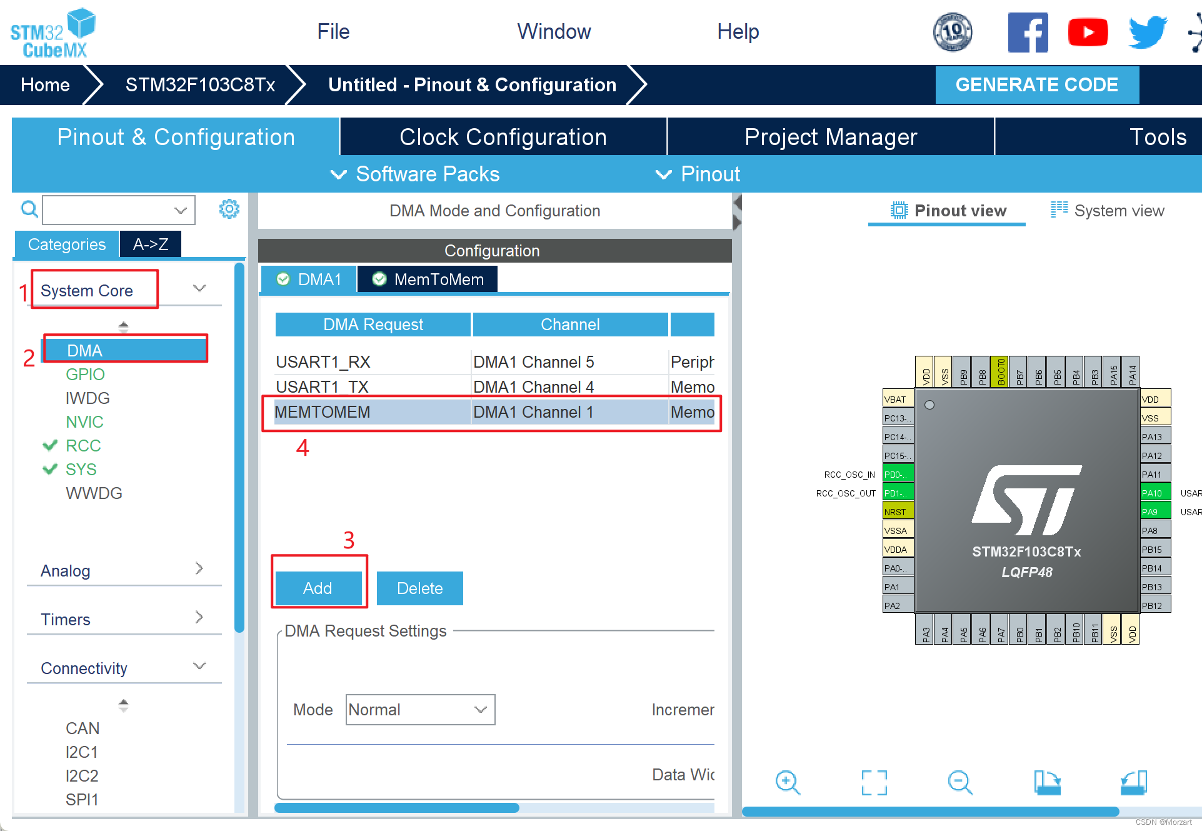Expand the Timers category
The width and height of the screenshot is (1202, 831).
(199, 617)
